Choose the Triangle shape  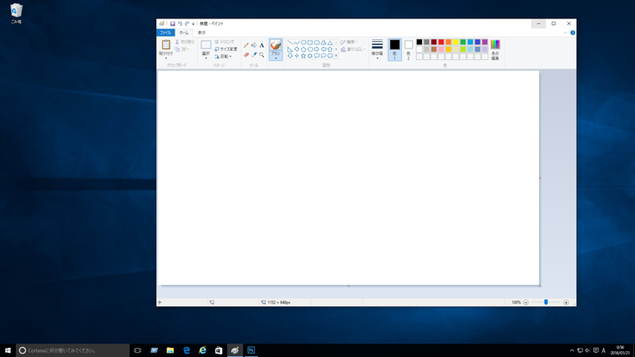(x=330, y=43)
